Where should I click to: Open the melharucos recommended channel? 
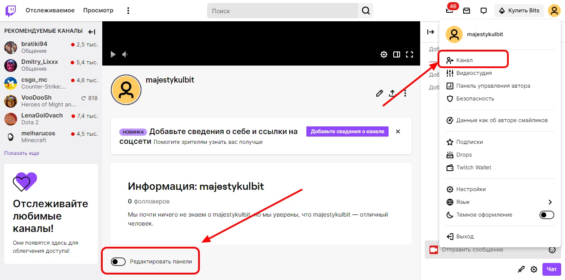pos(51,137)
